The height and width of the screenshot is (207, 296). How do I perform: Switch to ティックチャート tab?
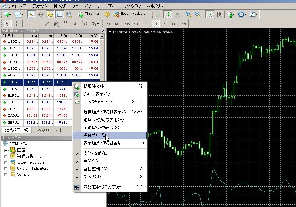coord(45,130)
